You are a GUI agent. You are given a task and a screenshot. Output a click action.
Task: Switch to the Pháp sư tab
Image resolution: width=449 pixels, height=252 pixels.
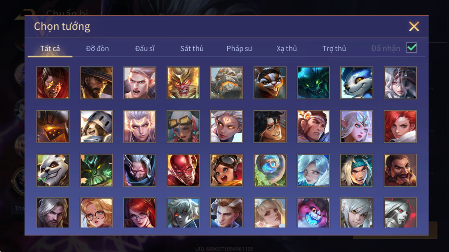[x=239, y=48]
